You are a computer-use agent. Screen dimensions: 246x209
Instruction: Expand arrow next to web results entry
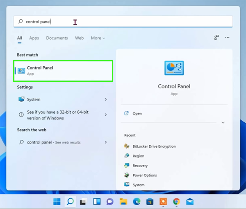[106, 142]
